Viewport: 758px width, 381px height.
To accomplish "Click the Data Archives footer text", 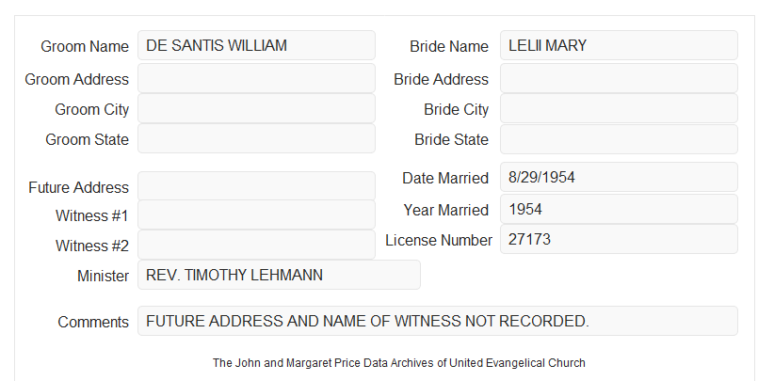I will (x=399, y=362).
